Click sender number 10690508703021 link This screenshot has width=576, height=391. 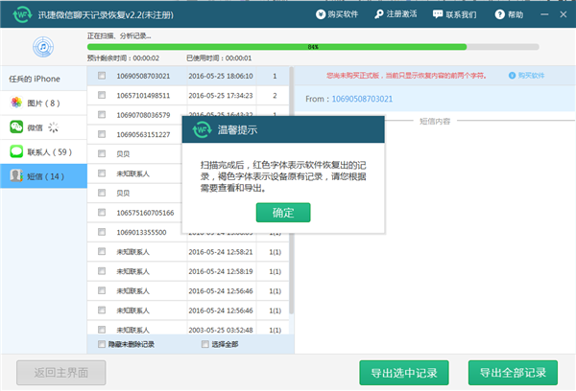[366, 99]
